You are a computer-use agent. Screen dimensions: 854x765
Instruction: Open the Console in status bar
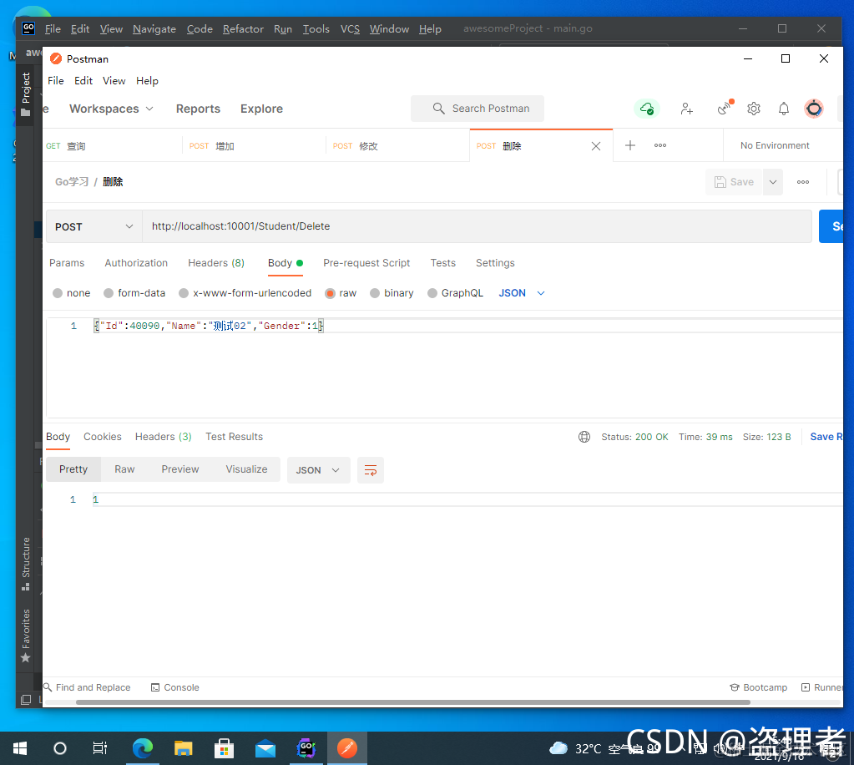(174, 687)
